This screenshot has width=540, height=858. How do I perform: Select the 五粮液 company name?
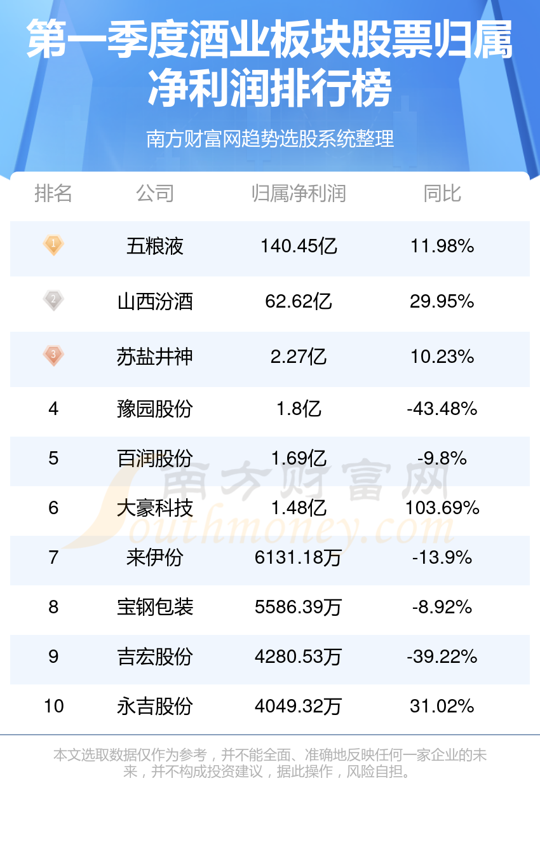155,245
